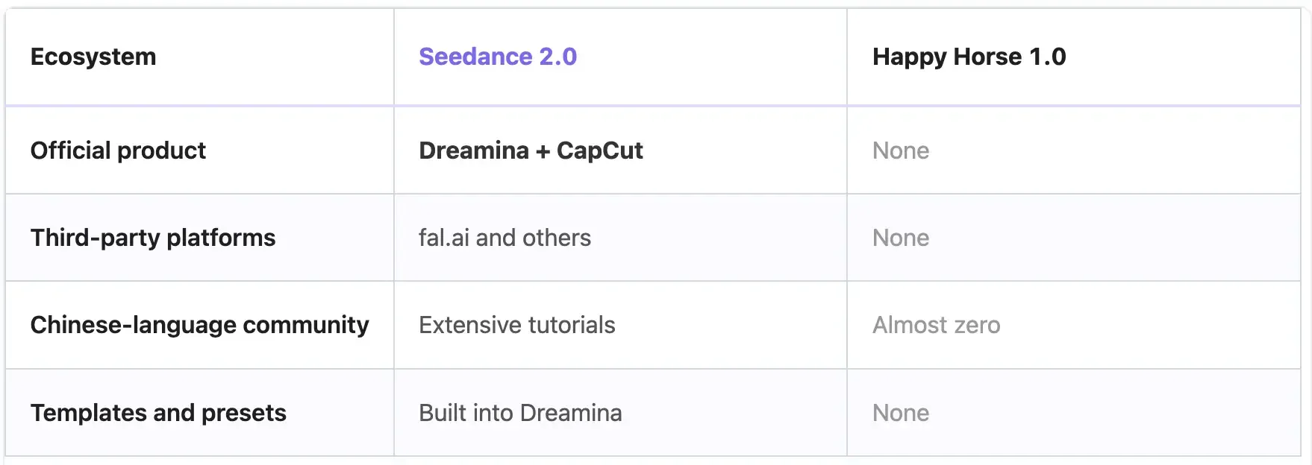Click the Seedance 2.0 purple column header

(498, 57)
